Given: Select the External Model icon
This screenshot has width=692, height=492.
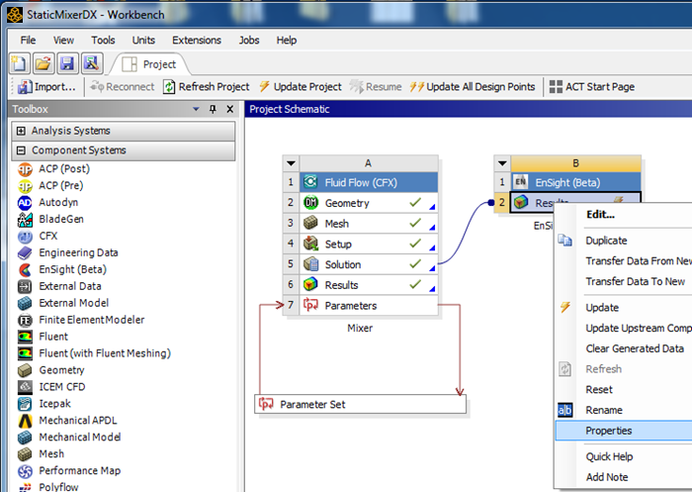Looking at the screenshot, I should [x=25, y=303].
